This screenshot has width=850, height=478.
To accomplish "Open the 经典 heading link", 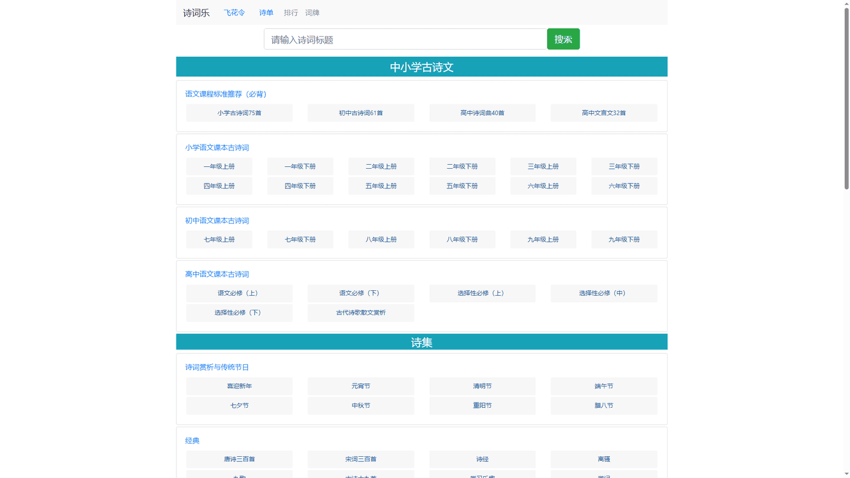I will [192, 441].
